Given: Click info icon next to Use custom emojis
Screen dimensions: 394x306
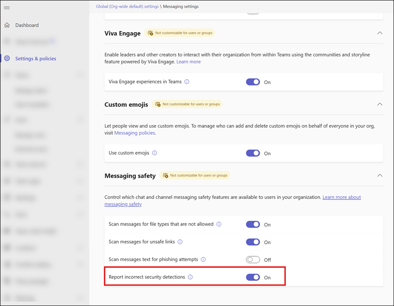Looking at the screenshot, I should coord(155,153).
